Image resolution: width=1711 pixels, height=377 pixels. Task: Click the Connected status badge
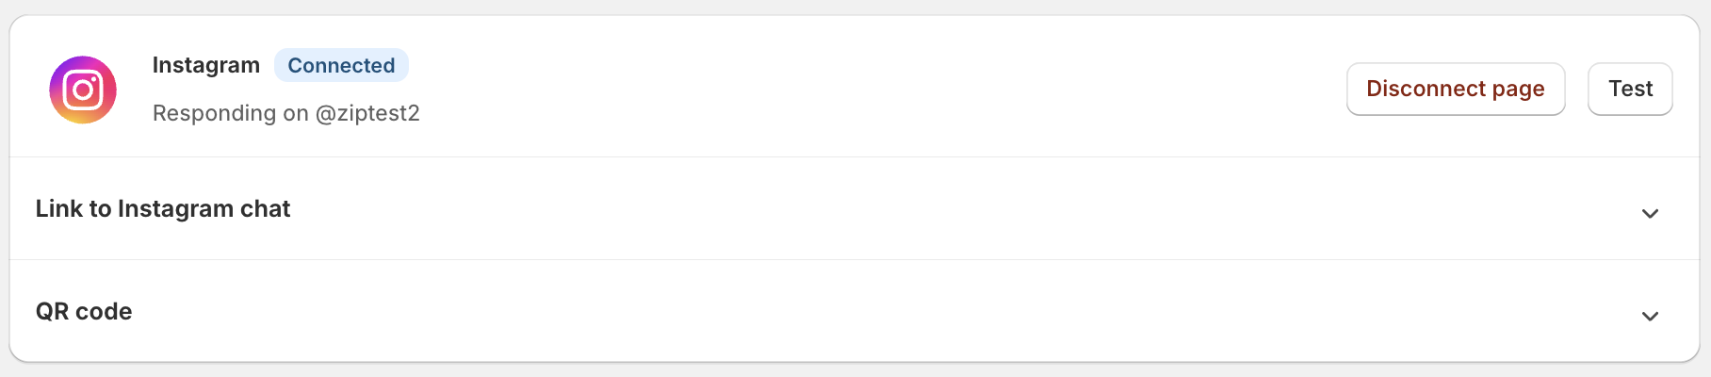pyautogui.click(x=341, y=66)
